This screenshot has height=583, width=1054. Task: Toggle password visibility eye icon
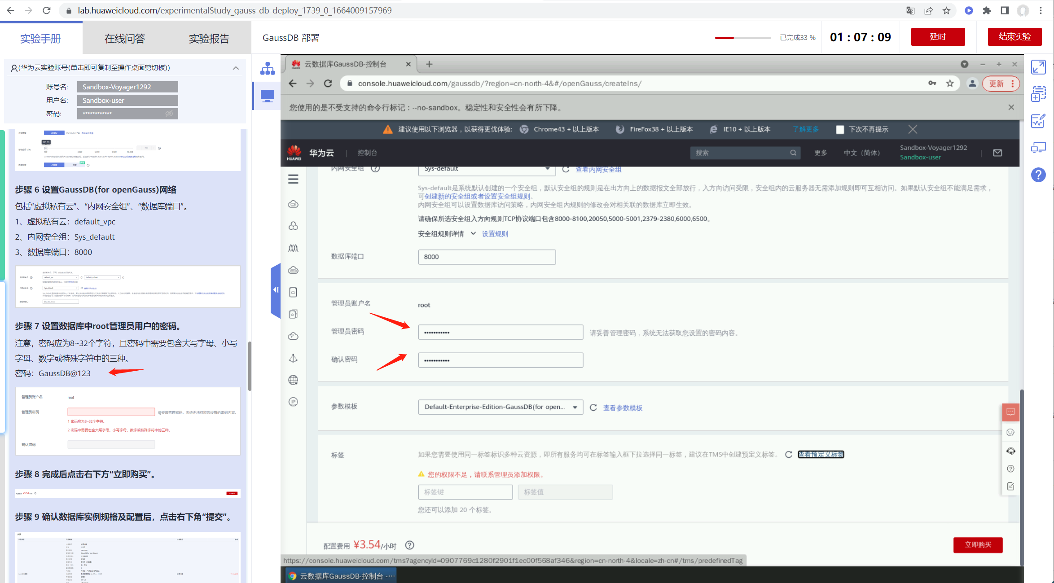tap(169, 114)
